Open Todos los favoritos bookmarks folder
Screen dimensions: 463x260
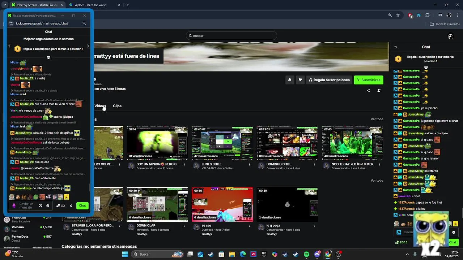(x=445, y=24)
